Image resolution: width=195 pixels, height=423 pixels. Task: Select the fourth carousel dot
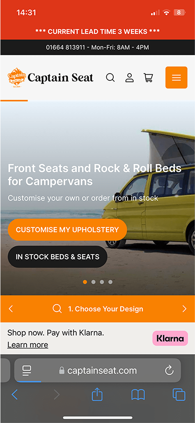tap(110, 282)
